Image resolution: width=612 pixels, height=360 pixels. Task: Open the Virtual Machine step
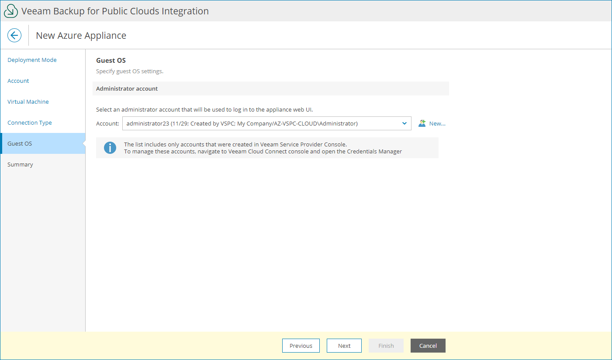(x=28, y=102)
